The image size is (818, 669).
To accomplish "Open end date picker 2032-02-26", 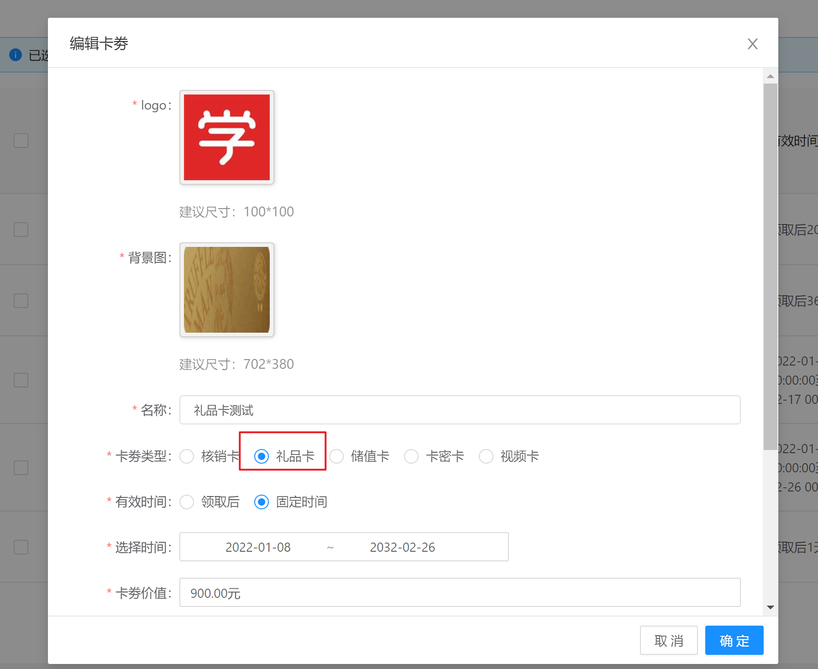I will 402,547.
